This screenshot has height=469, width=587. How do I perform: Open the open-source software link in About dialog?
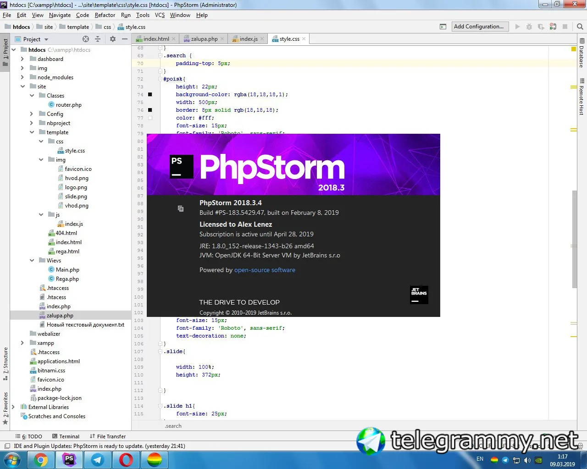[265, 270]
